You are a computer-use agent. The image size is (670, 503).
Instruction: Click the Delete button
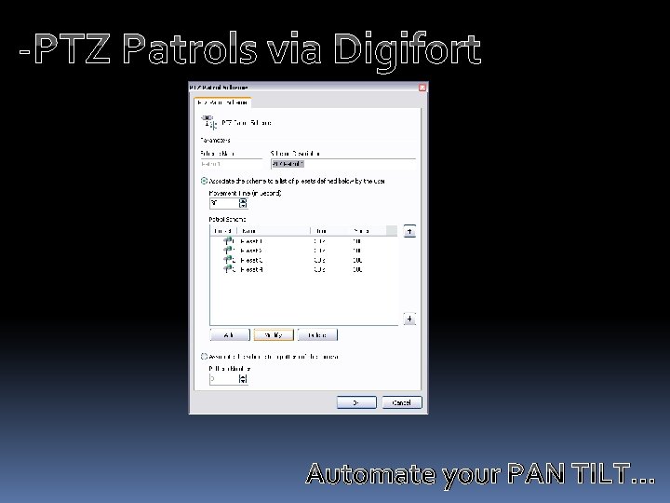[317, 335]
